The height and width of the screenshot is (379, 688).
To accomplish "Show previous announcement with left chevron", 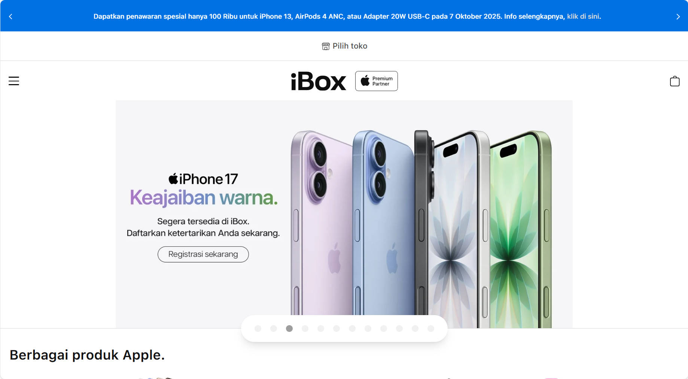I will 10,16.
